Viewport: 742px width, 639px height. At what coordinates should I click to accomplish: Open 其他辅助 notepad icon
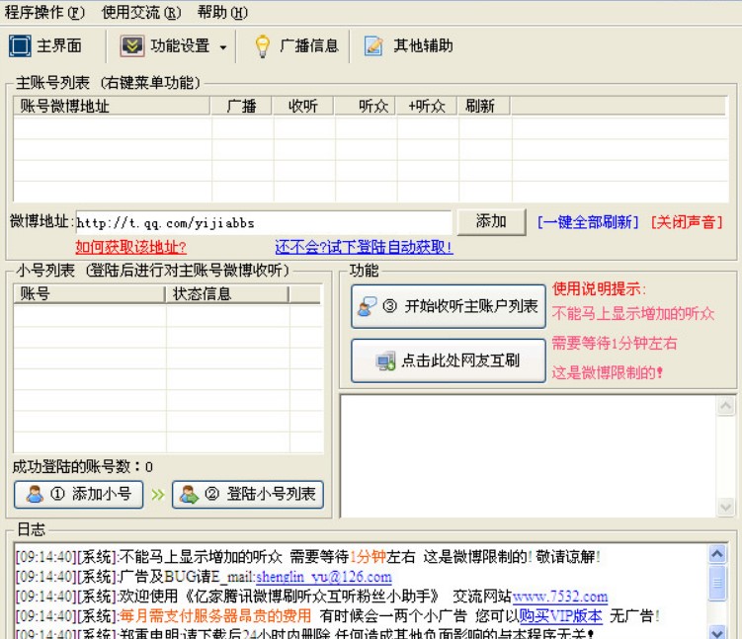coord(373,45)
